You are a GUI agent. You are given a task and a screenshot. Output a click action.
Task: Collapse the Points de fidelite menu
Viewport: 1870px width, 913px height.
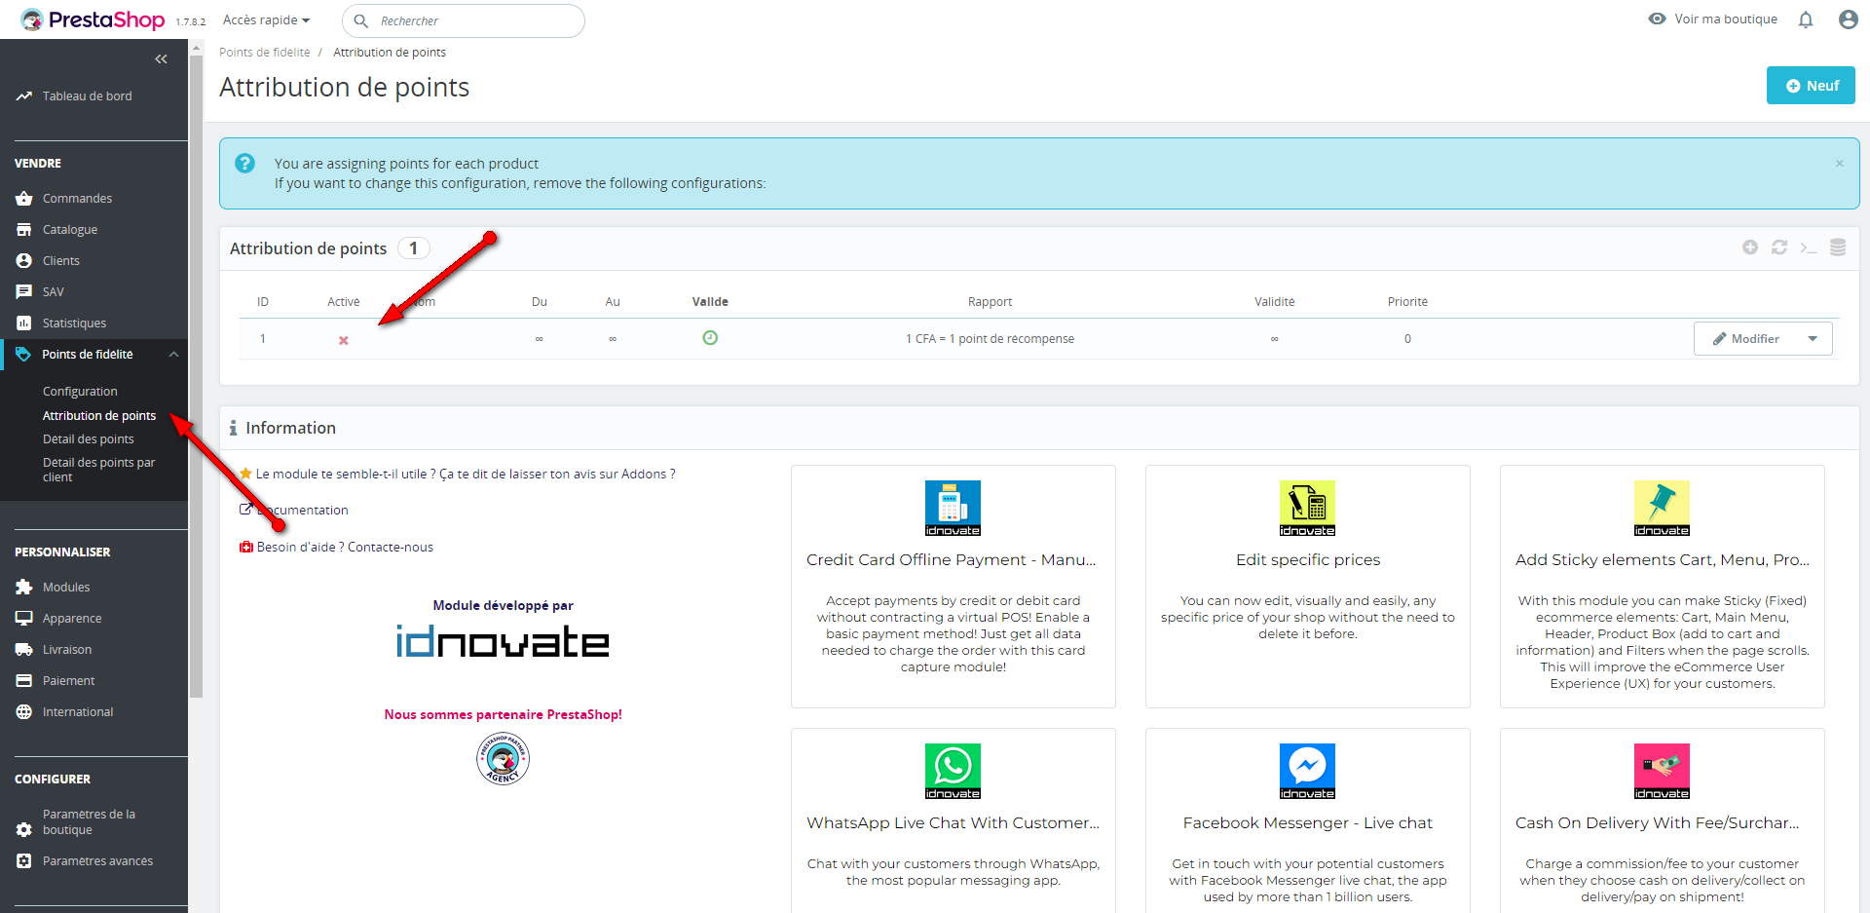[173, 355]
